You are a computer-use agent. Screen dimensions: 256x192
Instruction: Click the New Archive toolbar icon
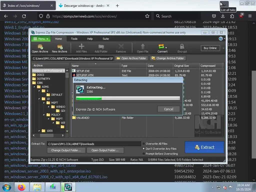pos(59,48)
